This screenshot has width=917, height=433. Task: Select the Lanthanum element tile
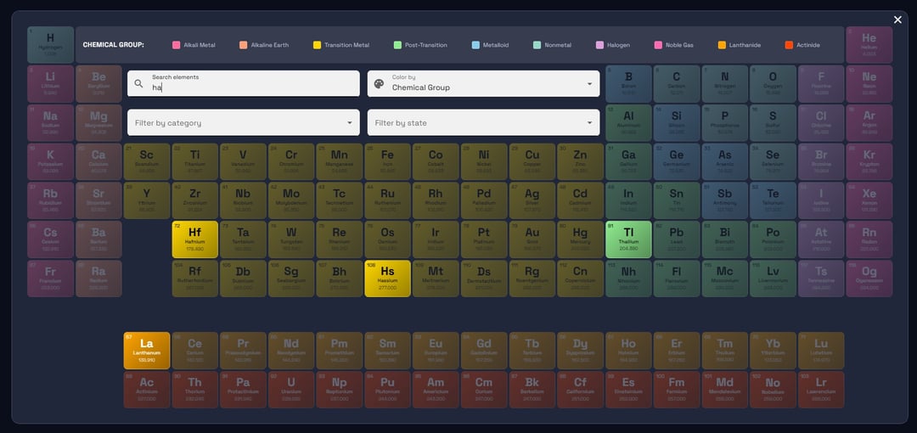point(147,350)
